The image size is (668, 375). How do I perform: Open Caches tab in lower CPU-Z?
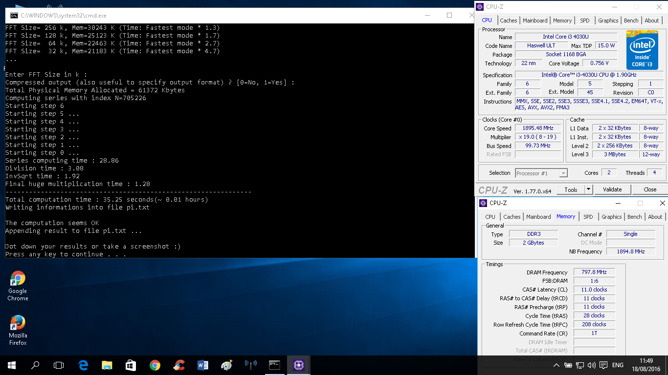[512, 217]
